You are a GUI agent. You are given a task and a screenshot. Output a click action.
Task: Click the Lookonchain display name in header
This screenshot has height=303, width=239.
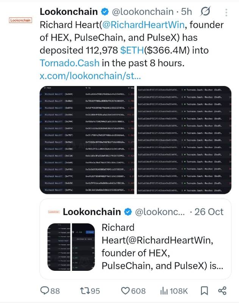coord(69,12)
